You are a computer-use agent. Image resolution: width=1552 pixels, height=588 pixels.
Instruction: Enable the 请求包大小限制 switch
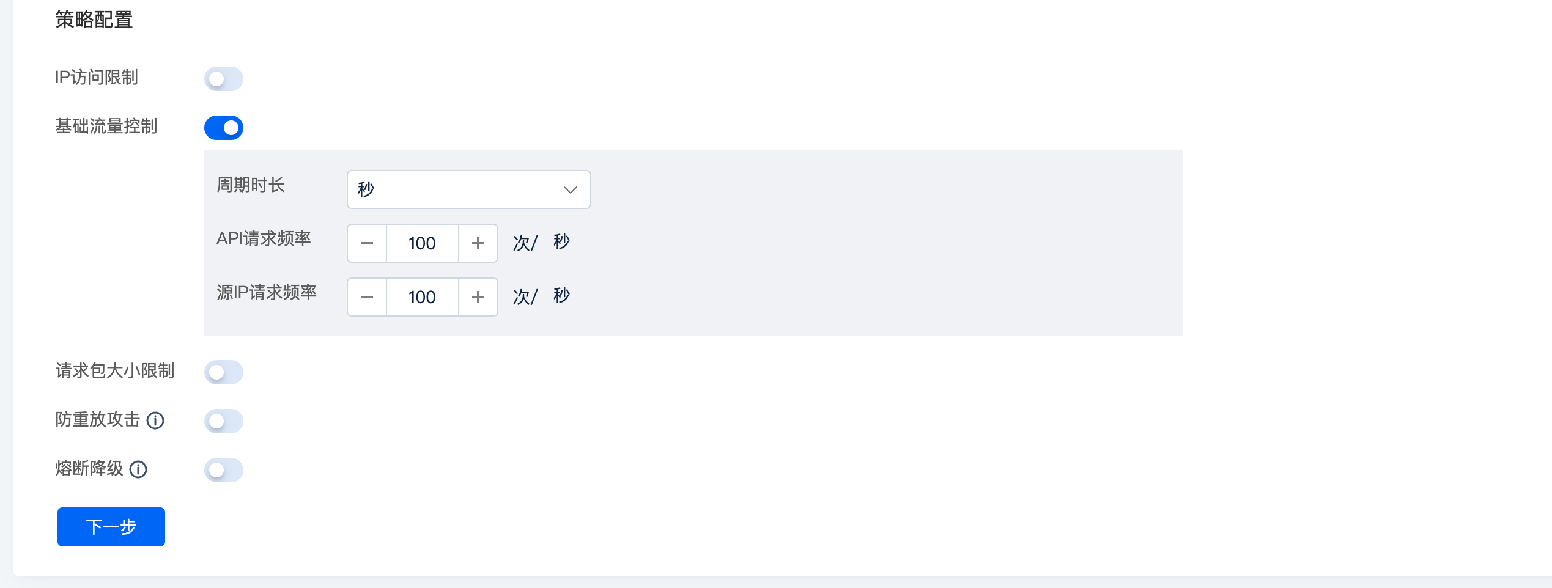(x=224, y=372)
